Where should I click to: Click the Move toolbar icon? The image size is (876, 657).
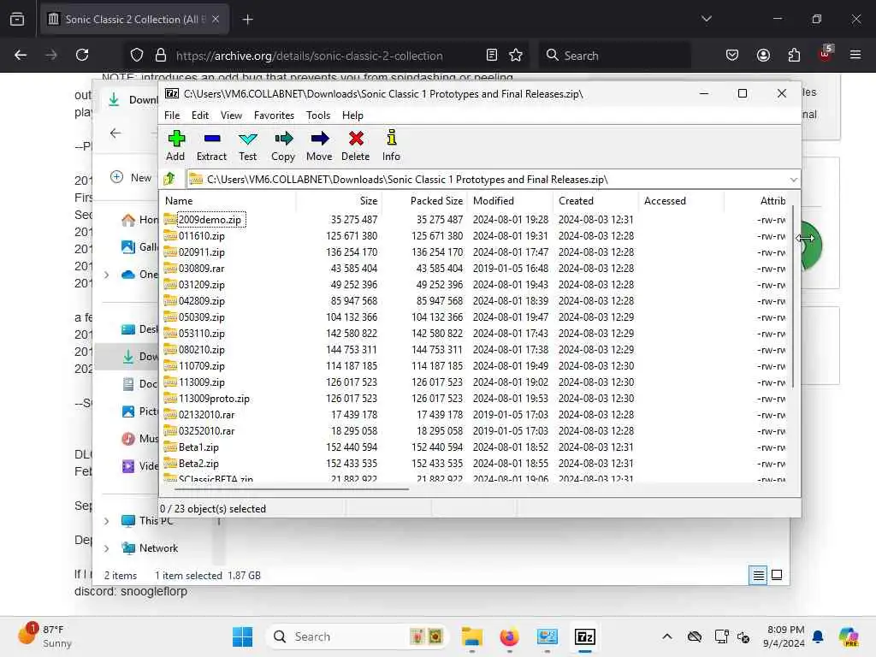pyautogui.click(x=319, y=145)
